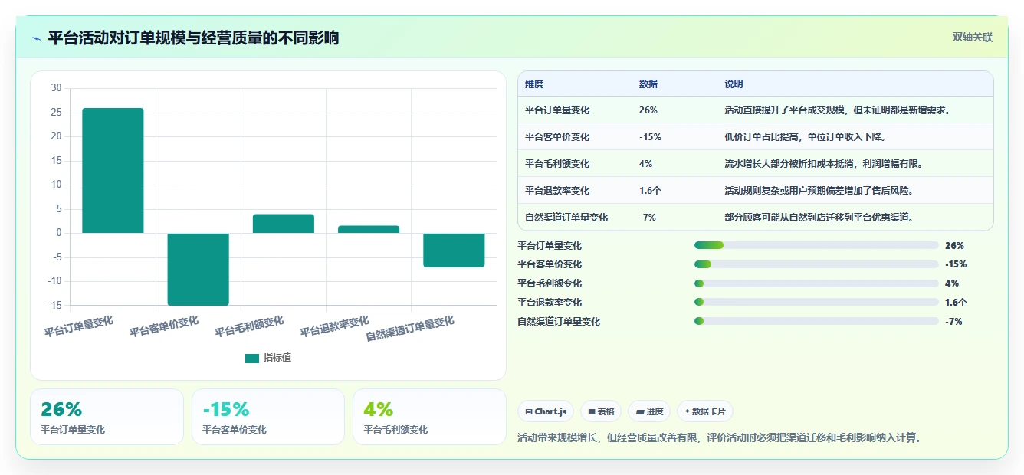Click the 平台订单量变化 progress bar
This screenshot has width=1024, height=475.
coord(816,245)
